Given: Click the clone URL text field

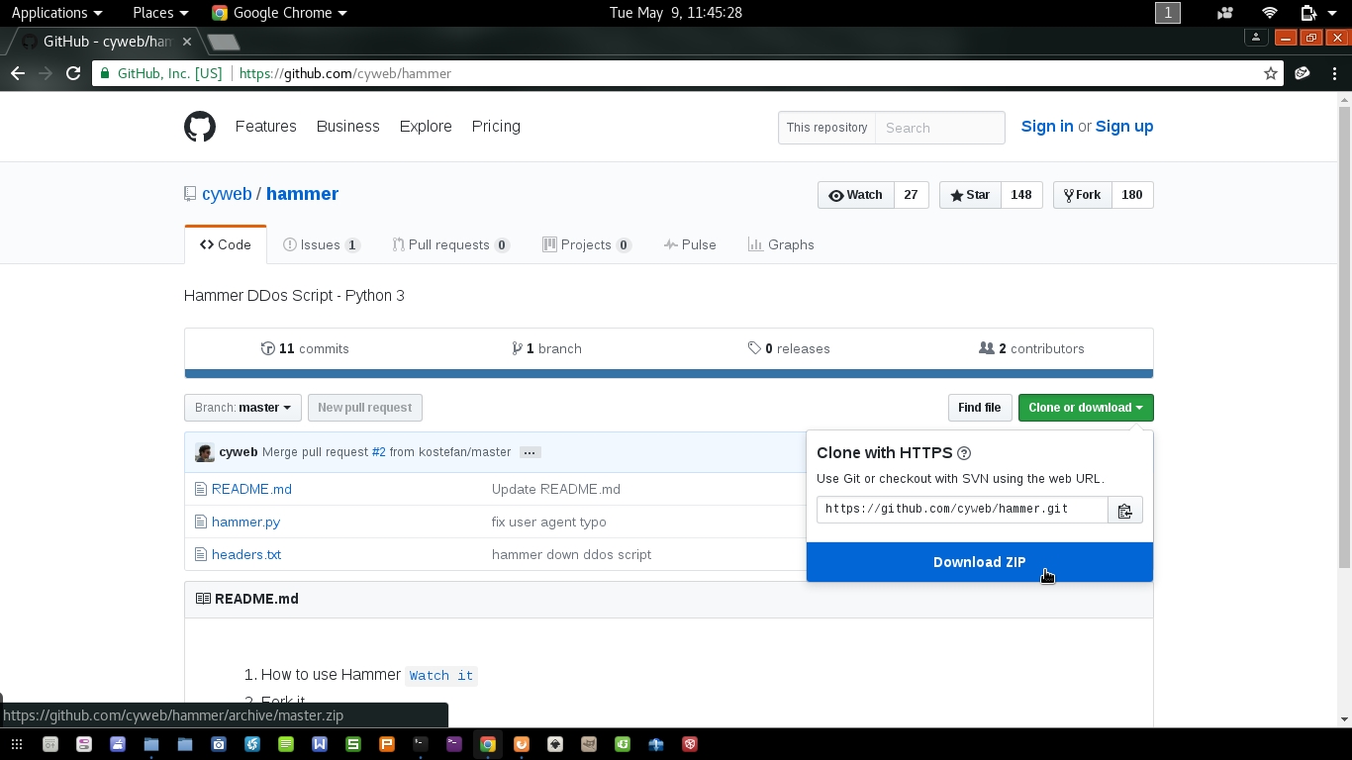Looking at the screenshot, I should pyautogui.click(x=962, y=510).
